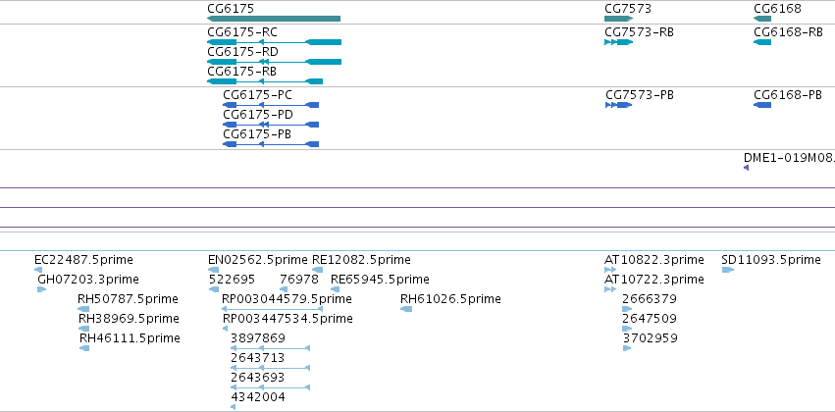The width and height of the screenshot is (835, 412).
Task: Open the RE65945.5prime label link
Action: 380,280
